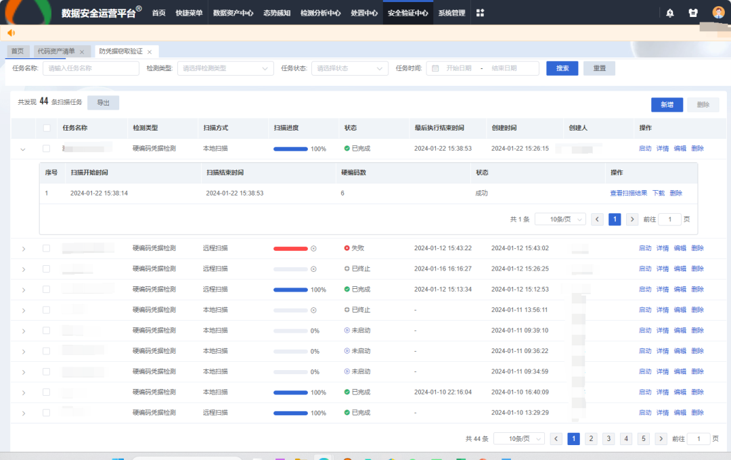Click the orange speaker announcement icon
731x460 pixels.
tap(11, 32)
